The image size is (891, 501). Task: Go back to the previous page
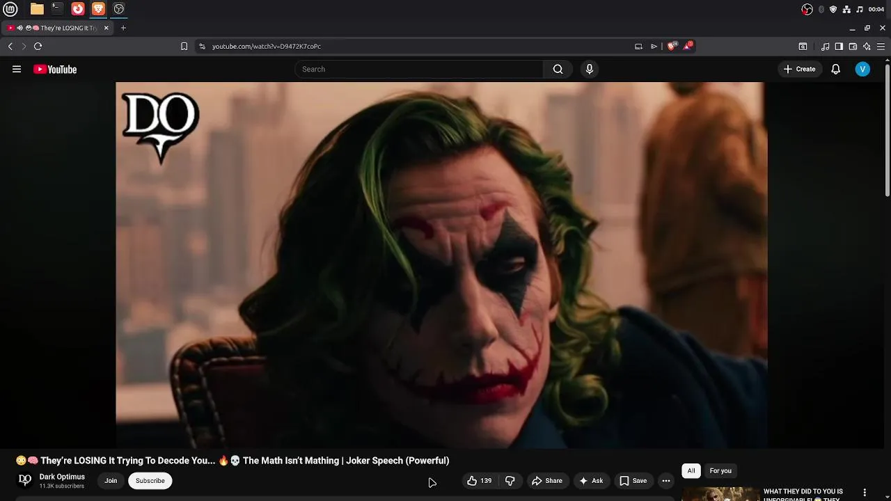[10, 46]
